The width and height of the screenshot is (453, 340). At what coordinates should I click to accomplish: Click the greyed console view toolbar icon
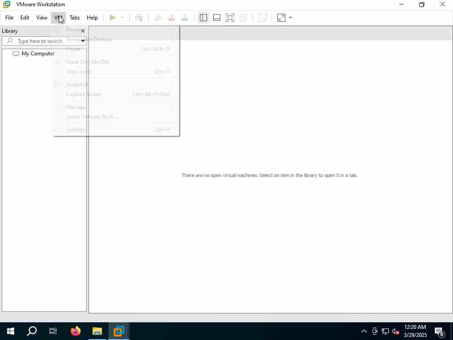262,18
